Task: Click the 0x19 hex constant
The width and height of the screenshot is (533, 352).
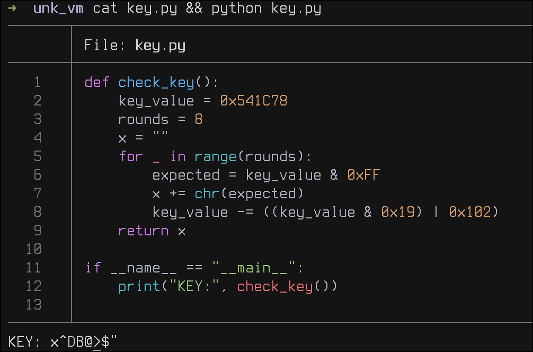Action: (397, 212)
